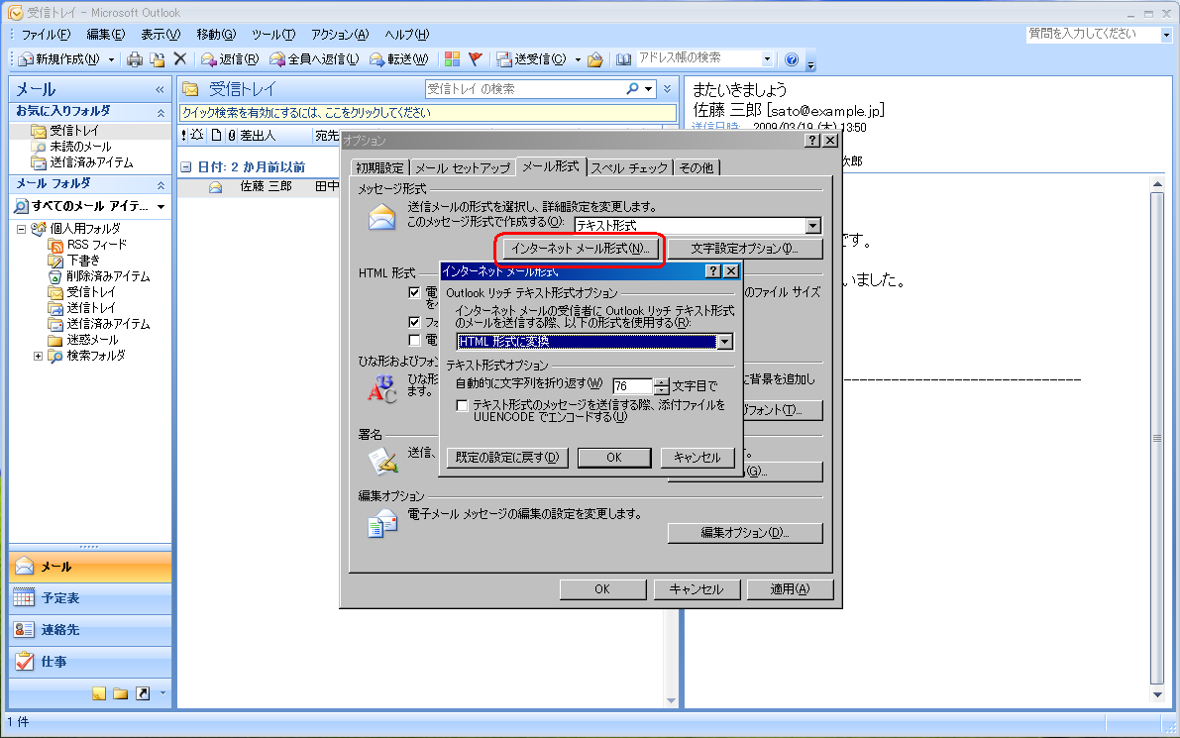Open the テキスト形式 message format dropdown
The width and height of the screenshot is (1180, 738).
click(x=812, y=225)
